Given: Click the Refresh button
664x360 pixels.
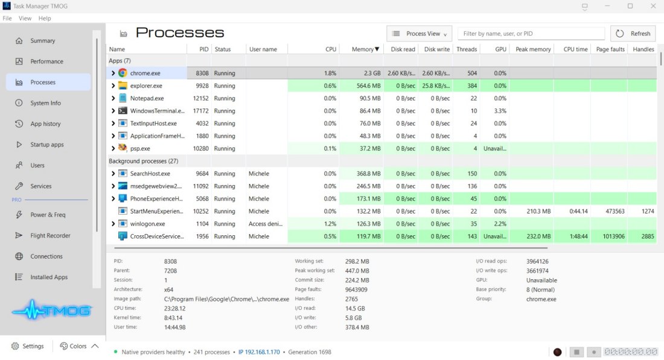Looking at the screenshot, I should click(633, 33).
